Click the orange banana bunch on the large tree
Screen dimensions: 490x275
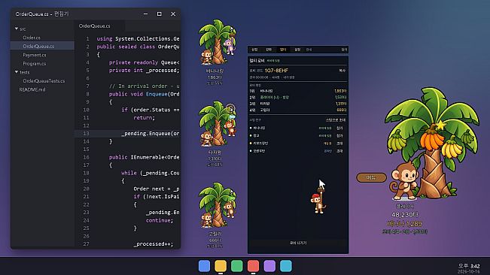coord(431,139)
